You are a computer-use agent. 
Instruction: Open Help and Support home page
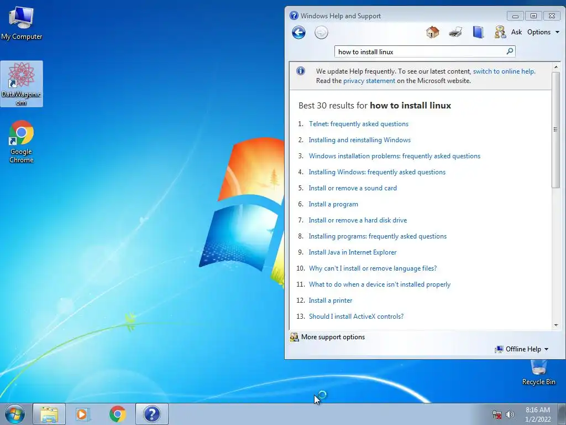432,32
